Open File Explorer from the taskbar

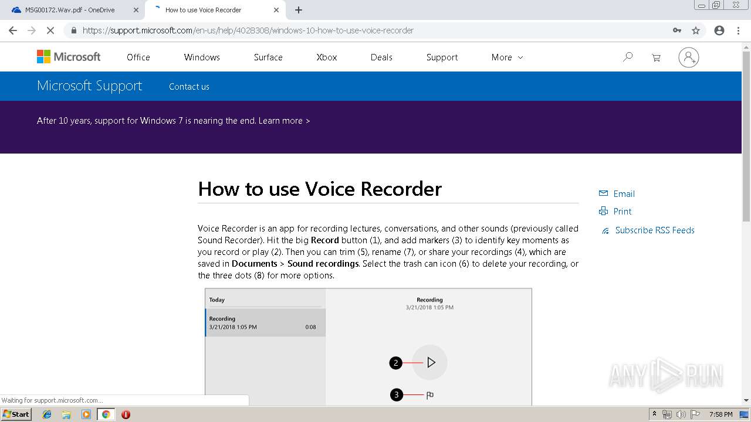tap(66, 414)
